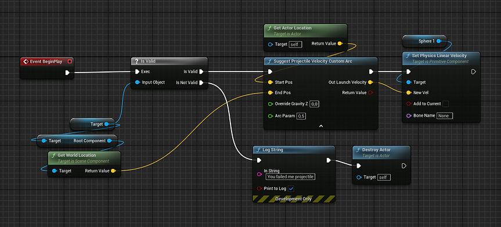Click the Event BeginPlay diamond icon
The height and width of the screenshot is (227, 501).
pyautogui.click(x=26, y=62)
